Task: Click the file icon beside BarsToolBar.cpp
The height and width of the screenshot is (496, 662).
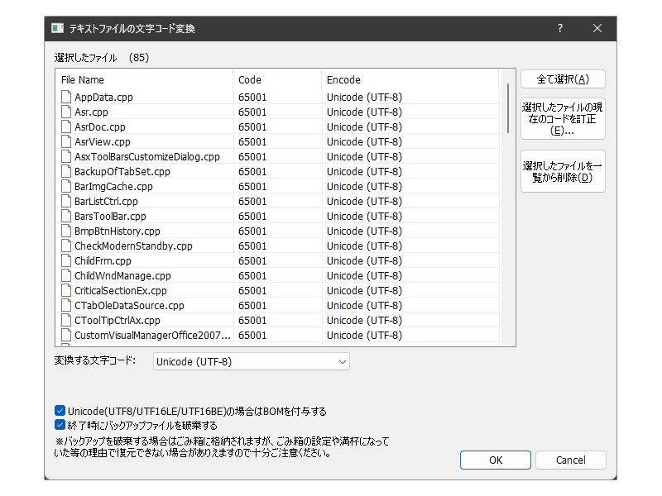Action: [66, 216]
